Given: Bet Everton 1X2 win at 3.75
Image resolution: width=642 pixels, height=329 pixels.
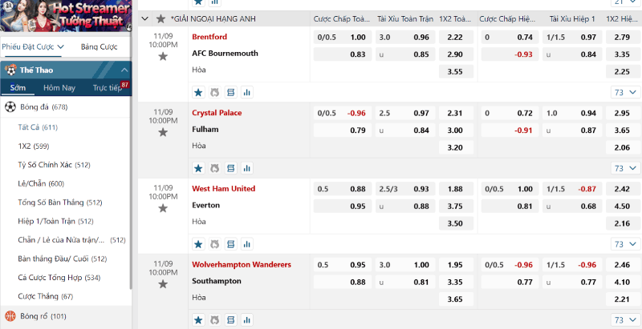Looking at the screenshot, I should point(456,207).
